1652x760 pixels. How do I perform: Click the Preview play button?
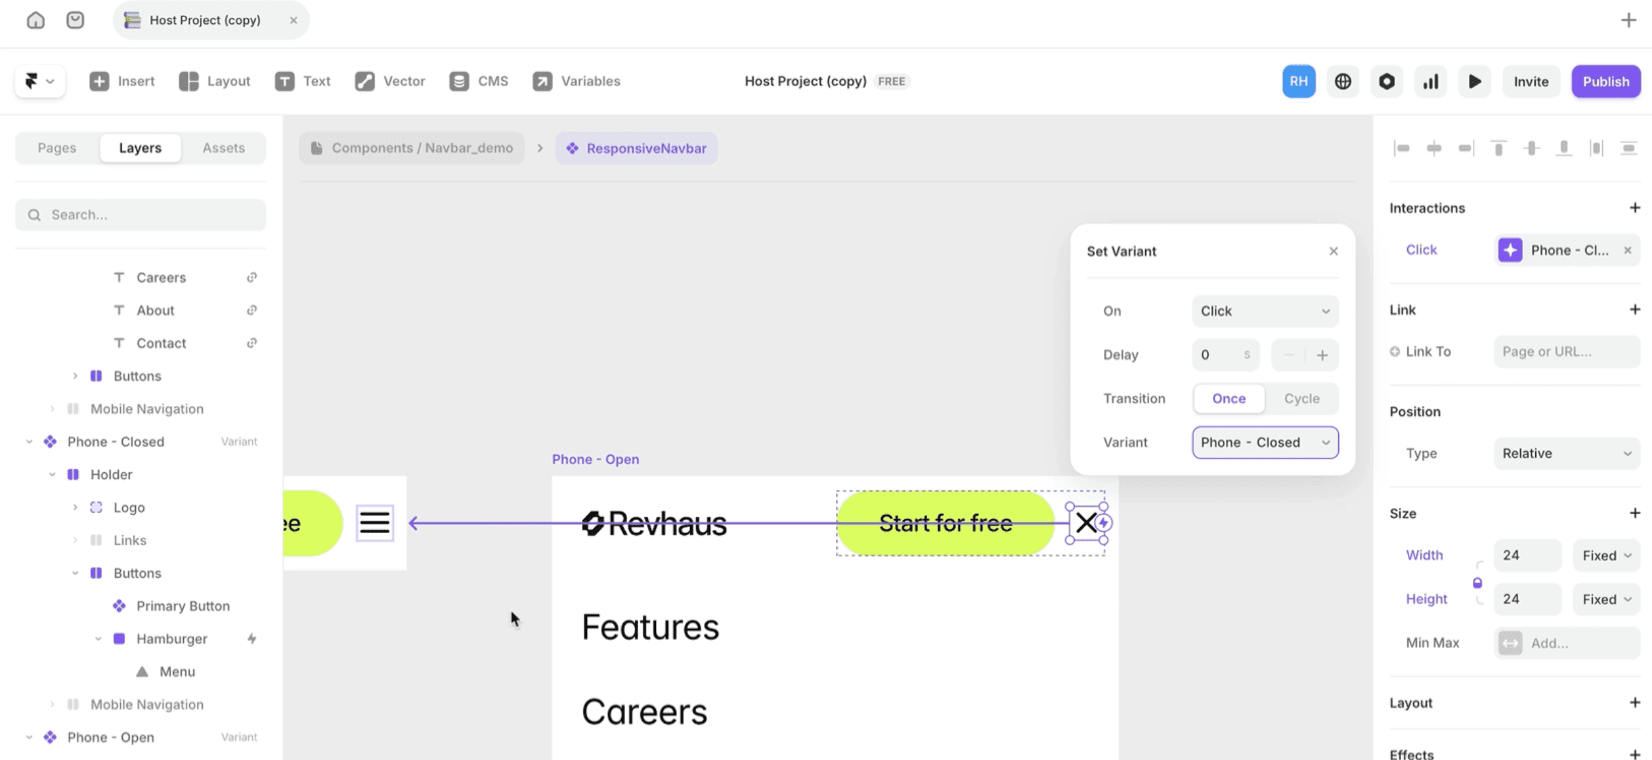coord(1474,81)
